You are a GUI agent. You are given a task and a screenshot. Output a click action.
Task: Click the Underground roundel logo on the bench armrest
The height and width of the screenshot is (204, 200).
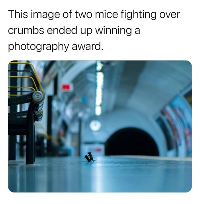click(38, 96)
